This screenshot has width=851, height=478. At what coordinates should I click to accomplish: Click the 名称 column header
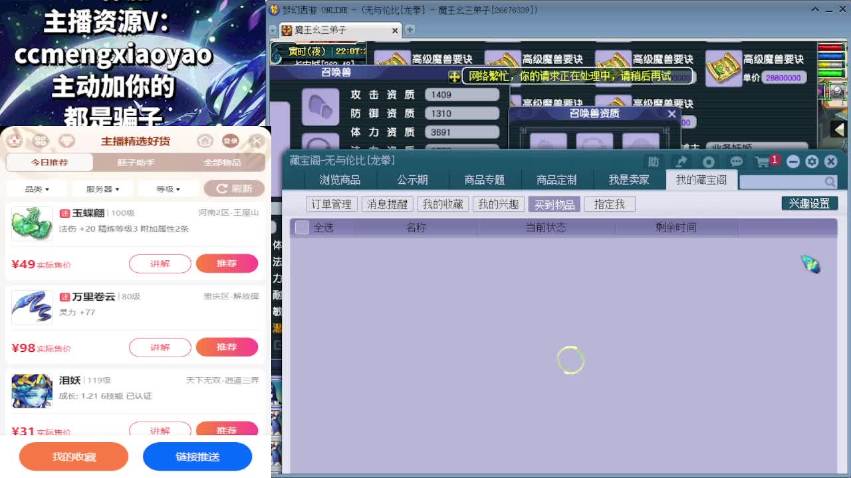pyautogui.click(x=416, y=227)
